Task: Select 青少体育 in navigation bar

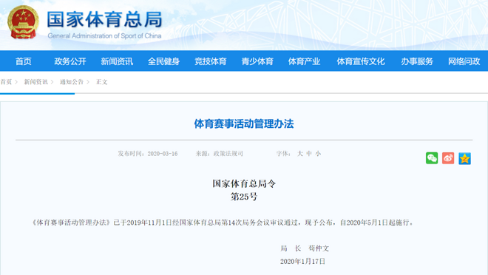Action: (257, 61)
